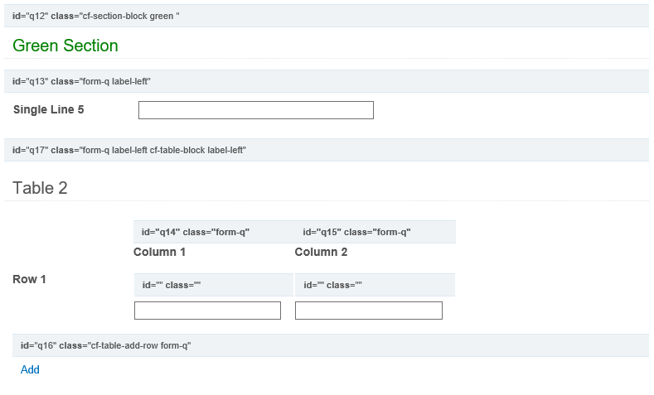Click the Column 2 header label
Viewport: 654px width, 395px height.
pyautogui.click(x=321, y=252)
